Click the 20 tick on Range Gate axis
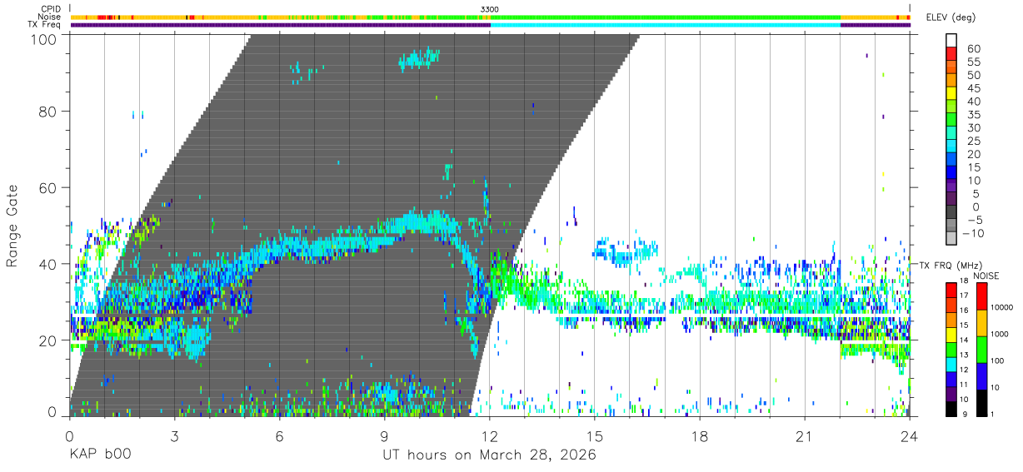Image resolution: width=1023 pixels, height=472 pixels. pyautogui.click(x=49, y=340)
